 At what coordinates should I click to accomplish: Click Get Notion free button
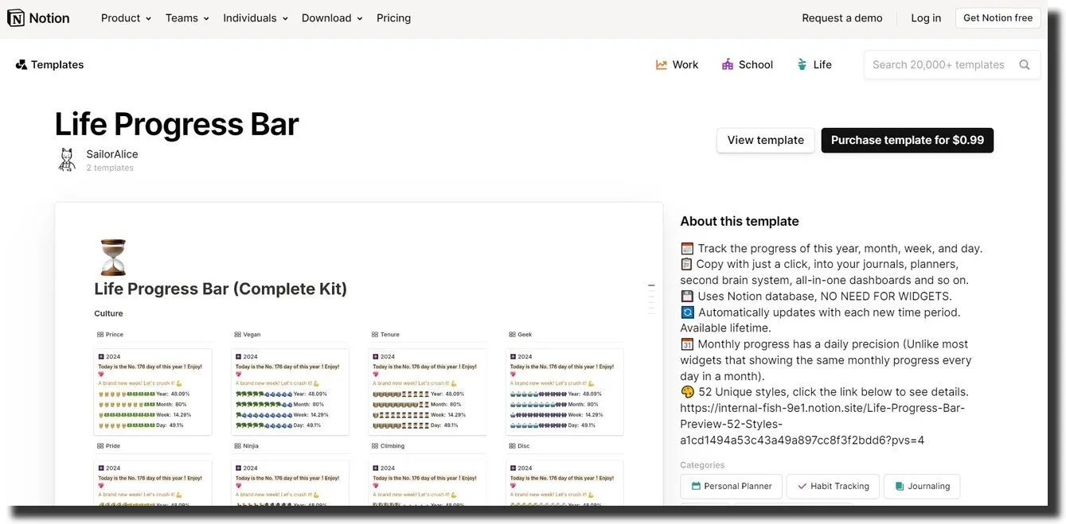[998, 17]
